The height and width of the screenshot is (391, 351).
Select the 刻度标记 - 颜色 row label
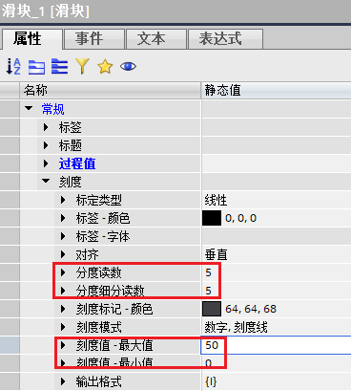click(x=114, y=309)
